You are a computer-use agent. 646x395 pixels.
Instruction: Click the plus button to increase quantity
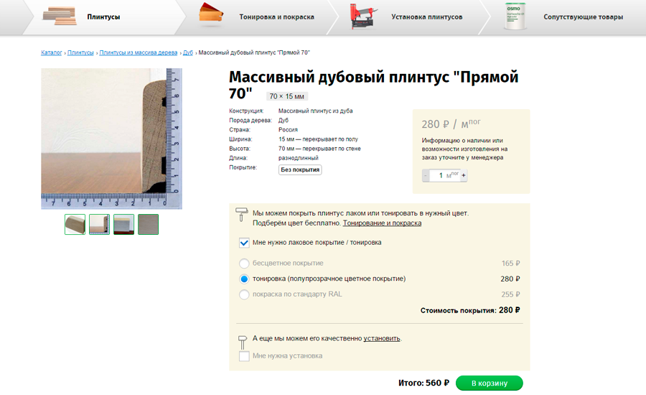click(464, 175)
